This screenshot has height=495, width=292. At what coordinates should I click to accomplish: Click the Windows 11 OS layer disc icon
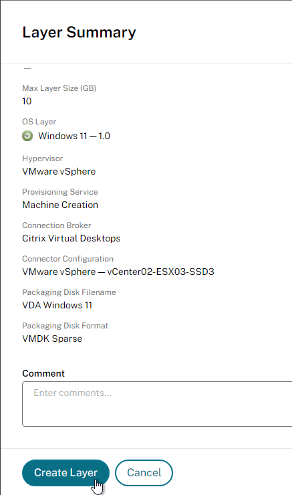[x=27, y=136]
